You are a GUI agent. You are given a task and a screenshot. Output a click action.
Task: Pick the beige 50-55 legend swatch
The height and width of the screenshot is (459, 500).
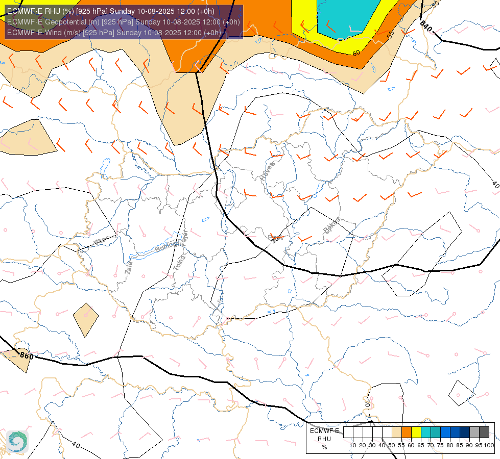pyautogui.click(x=397, y=432)
